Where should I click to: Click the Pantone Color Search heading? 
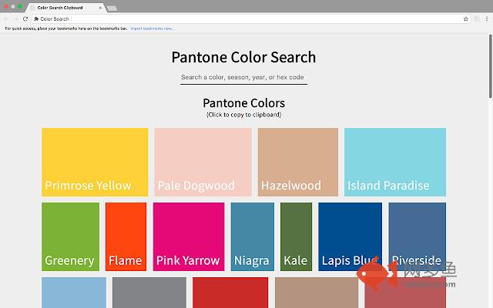[243, 57]
